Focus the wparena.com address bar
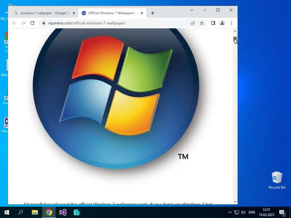Image resolution: width=291 pixels, height=218 pixels. point(115,23)
